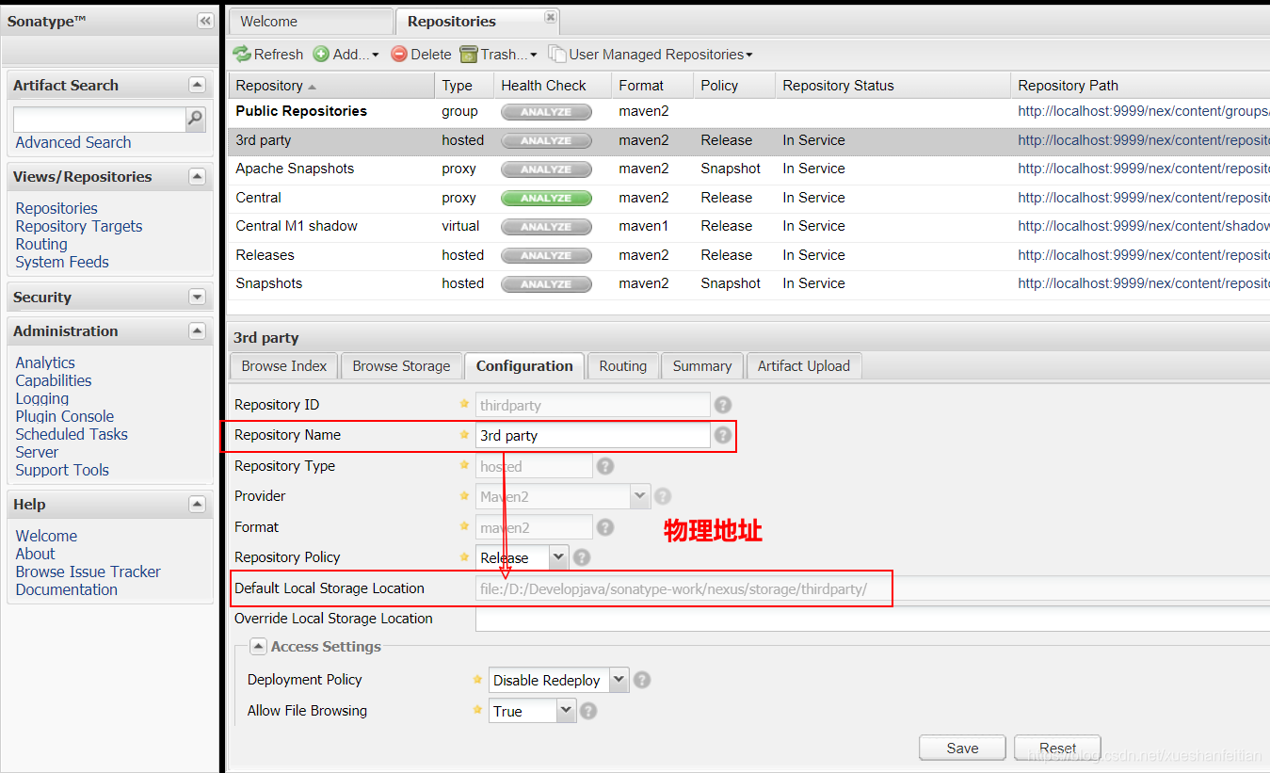This screenshot has height=773, width=1270.
Task: Collapse the Views/Repositories panel
Action: [x=197, y=176]
